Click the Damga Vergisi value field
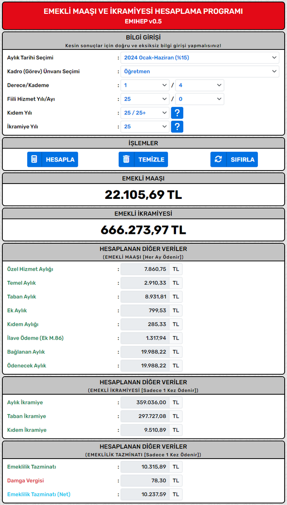 click(145, 481)
